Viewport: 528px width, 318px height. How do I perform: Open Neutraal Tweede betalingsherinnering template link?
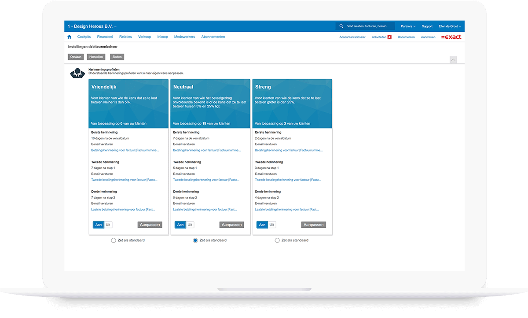click(206, 180)
